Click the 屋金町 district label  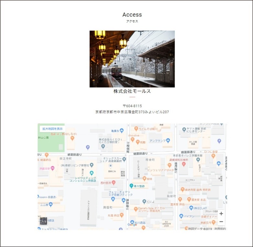tap(150, 159)
